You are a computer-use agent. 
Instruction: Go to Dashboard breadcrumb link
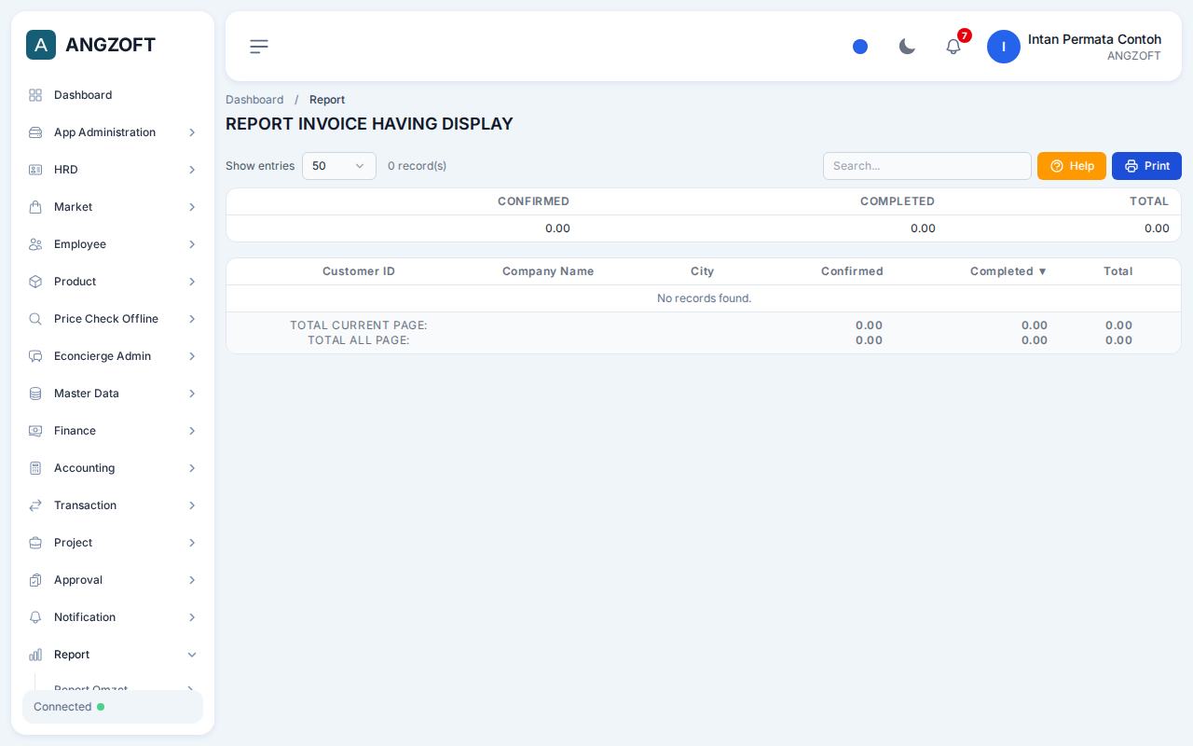click(x=254, y=100)
